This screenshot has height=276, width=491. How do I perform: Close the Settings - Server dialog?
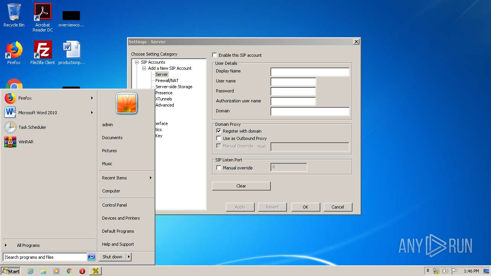pos(356,42)
